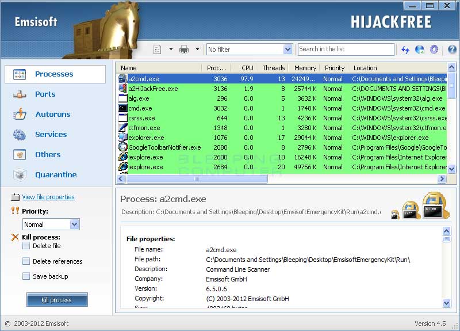
Task: Click the process list scroll up arrow
Action: tap(452, 67)
